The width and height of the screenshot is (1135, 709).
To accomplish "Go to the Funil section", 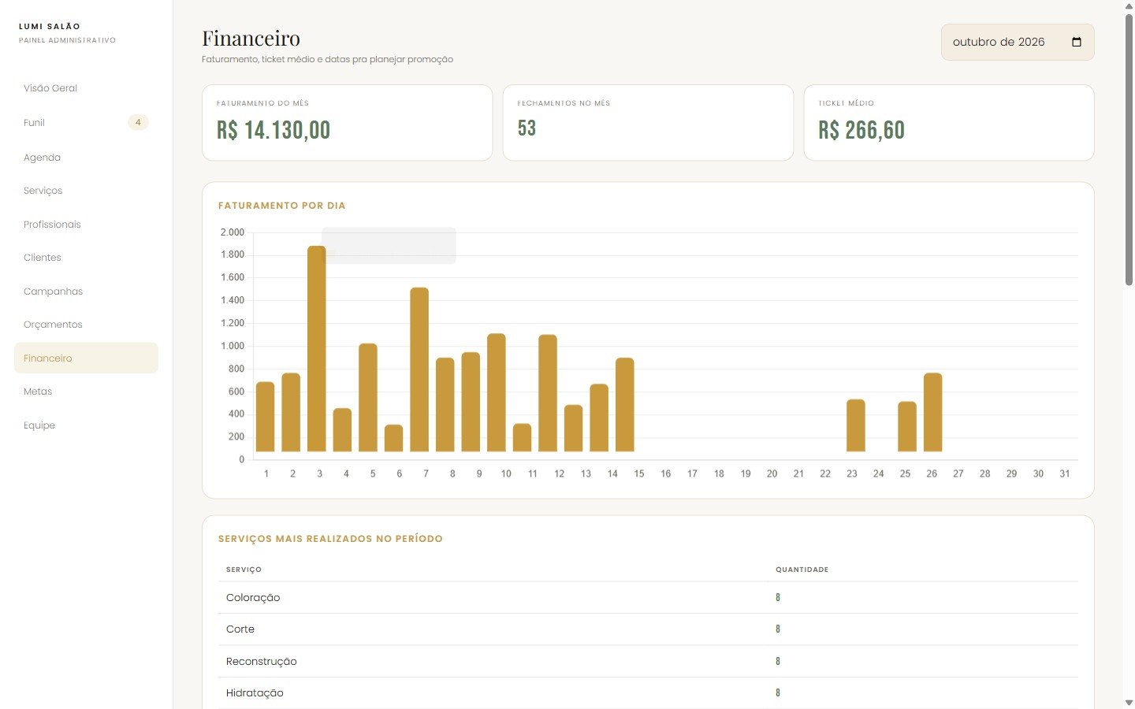I will 86,122.
